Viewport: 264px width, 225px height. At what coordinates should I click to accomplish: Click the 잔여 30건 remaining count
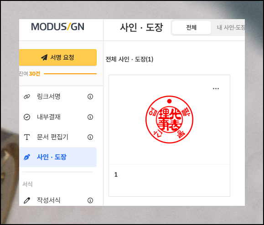coord(30,74)
